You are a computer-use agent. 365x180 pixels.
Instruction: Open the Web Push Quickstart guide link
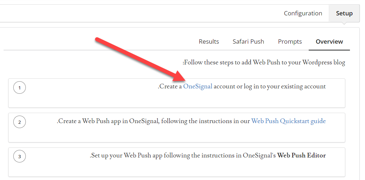click(x=288, y=121)
